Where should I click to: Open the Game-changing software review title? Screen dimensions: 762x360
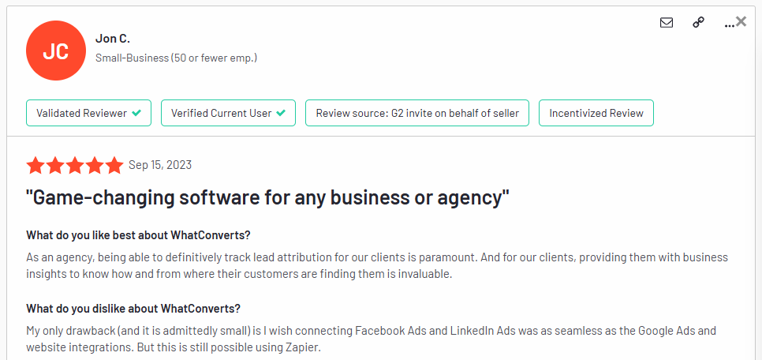(267, 198)
